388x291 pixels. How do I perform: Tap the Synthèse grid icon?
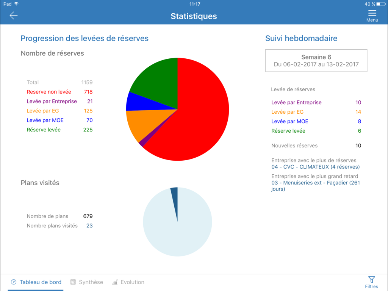(72, 282)
